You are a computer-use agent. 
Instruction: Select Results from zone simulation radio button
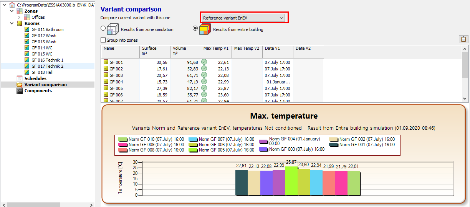pos(103,28)
